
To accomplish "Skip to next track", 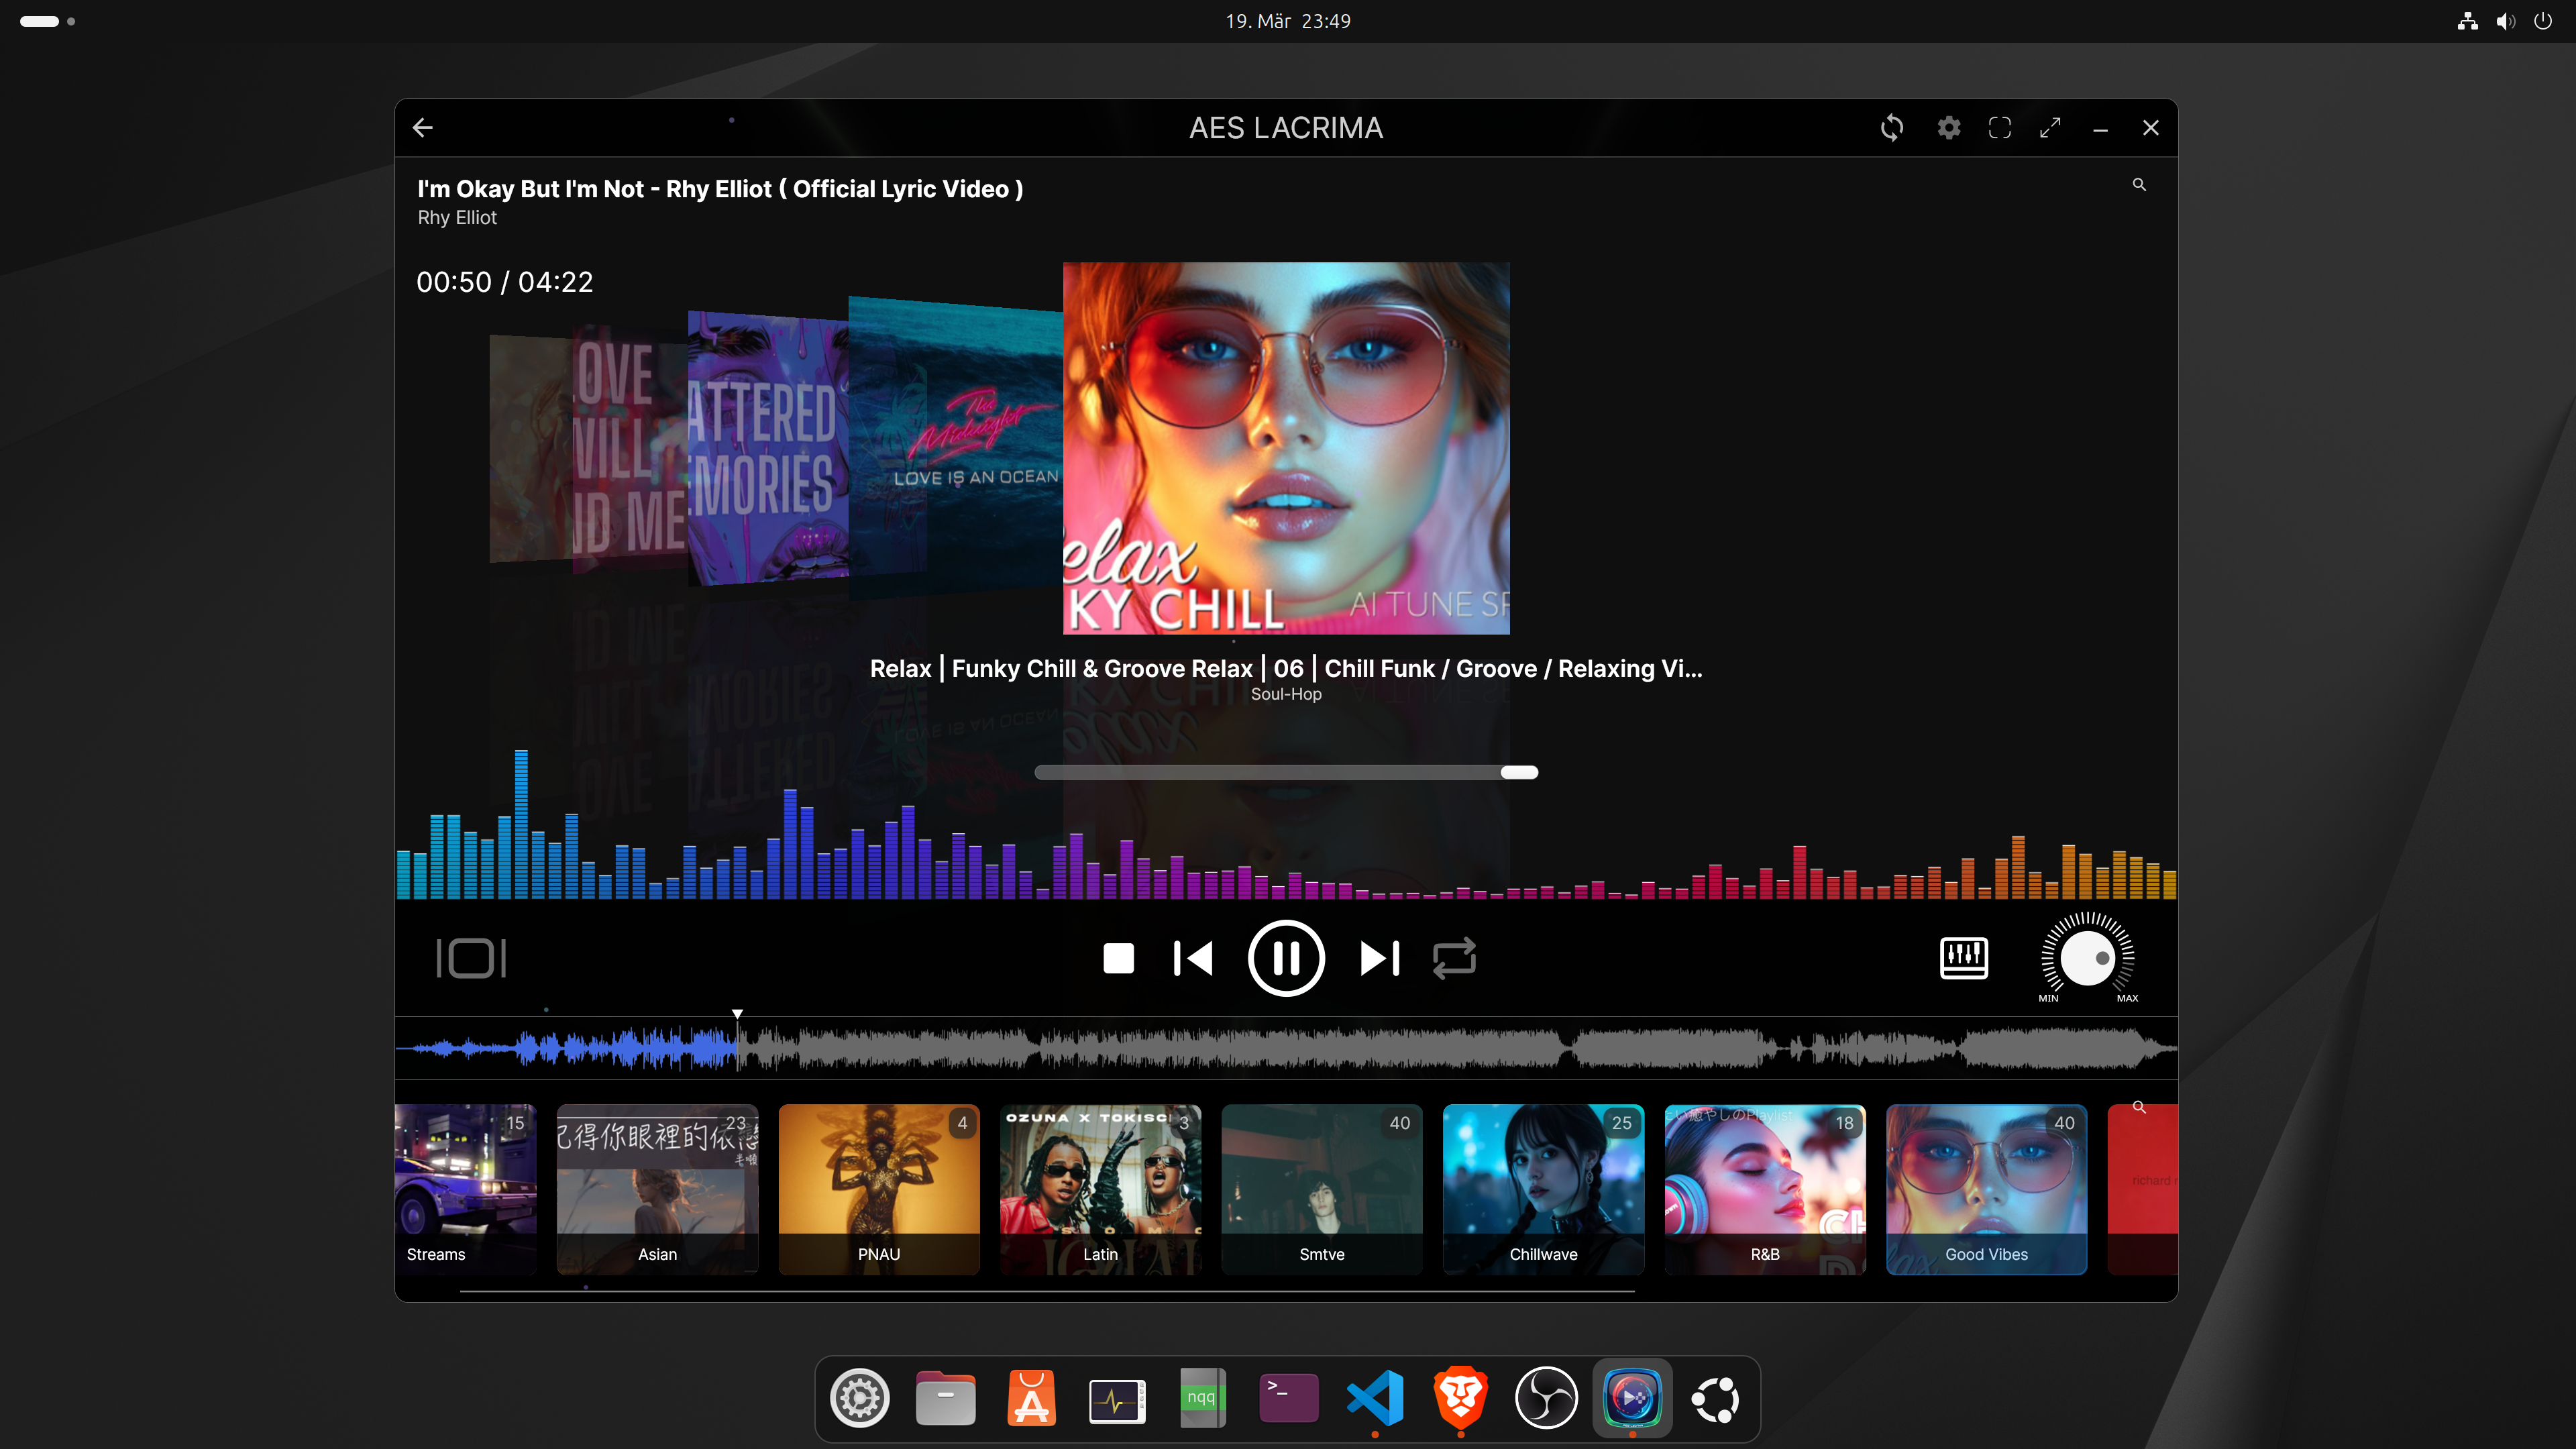I will click(1380, 958).
